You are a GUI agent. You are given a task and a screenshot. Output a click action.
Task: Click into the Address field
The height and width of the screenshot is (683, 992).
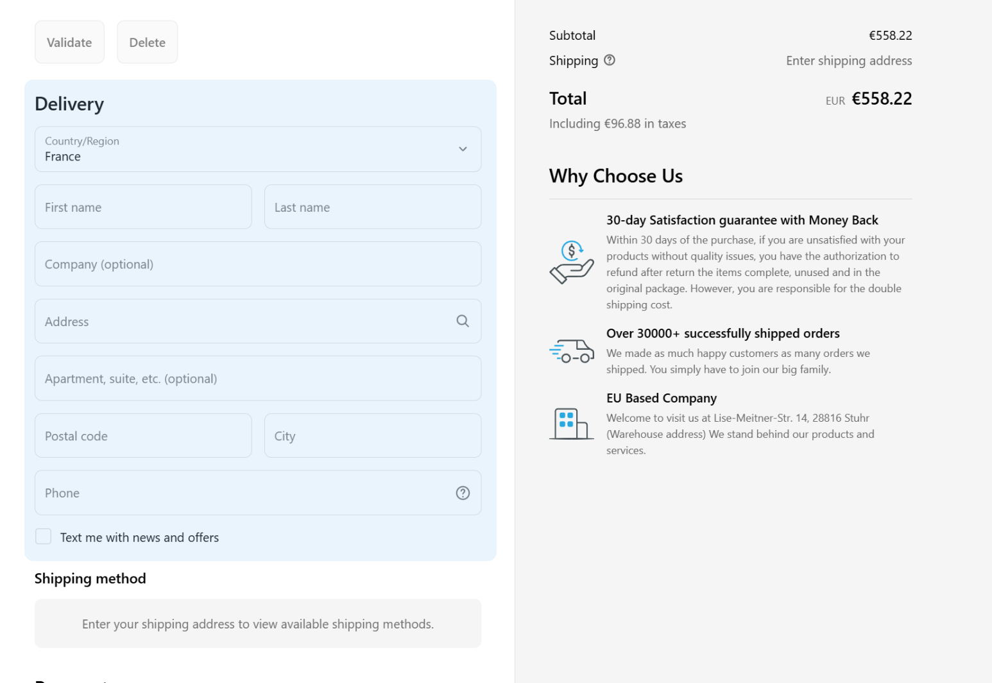tap(244, 321)
